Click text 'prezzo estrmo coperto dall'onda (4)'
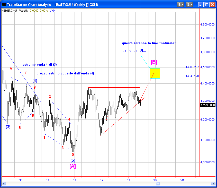 65,73
